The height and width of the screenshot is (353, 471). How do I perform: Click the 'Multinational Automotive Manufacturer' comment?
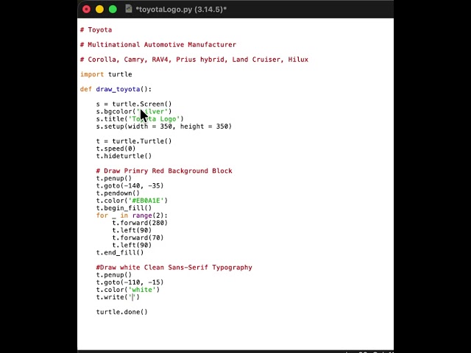[x=158, y=45]
